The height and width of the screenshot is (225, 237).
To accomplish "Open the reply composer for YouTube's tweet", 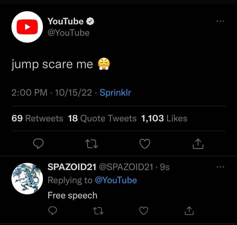I will pyautogui.click(x=39, y=144).
